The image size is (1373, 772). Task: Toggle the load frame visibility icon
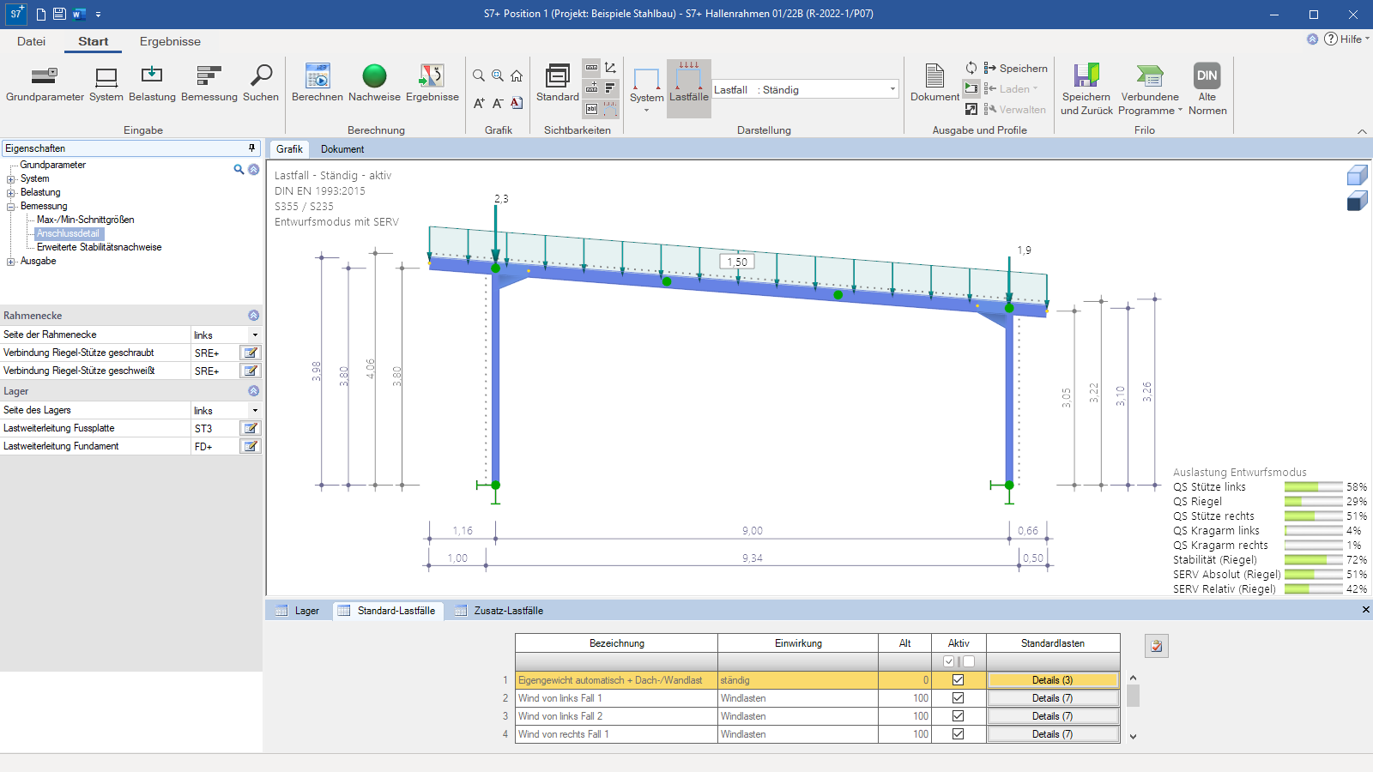610,109
